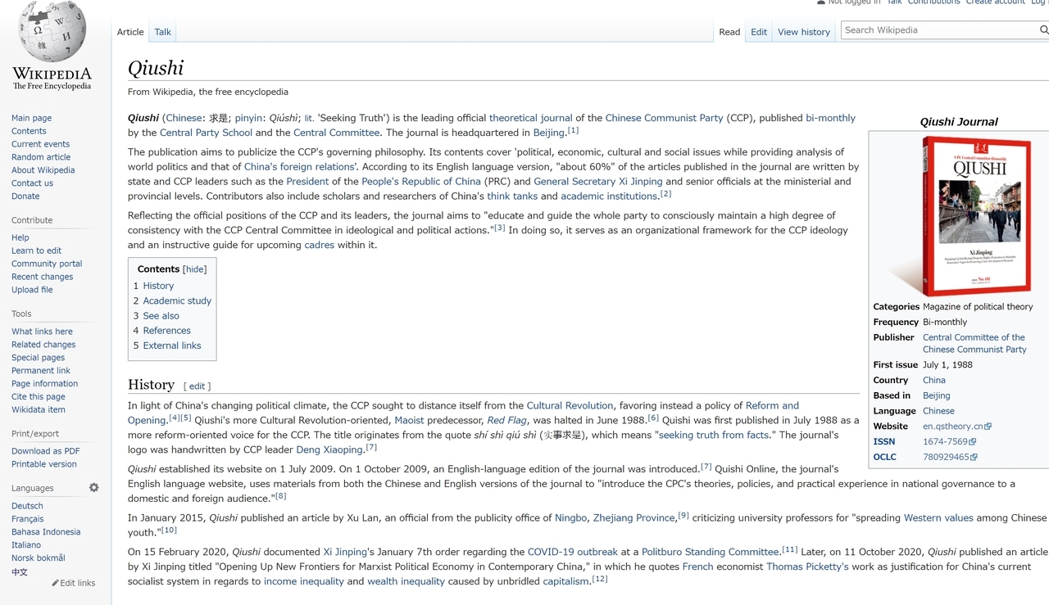Visit the Community portal

[47, 264]
